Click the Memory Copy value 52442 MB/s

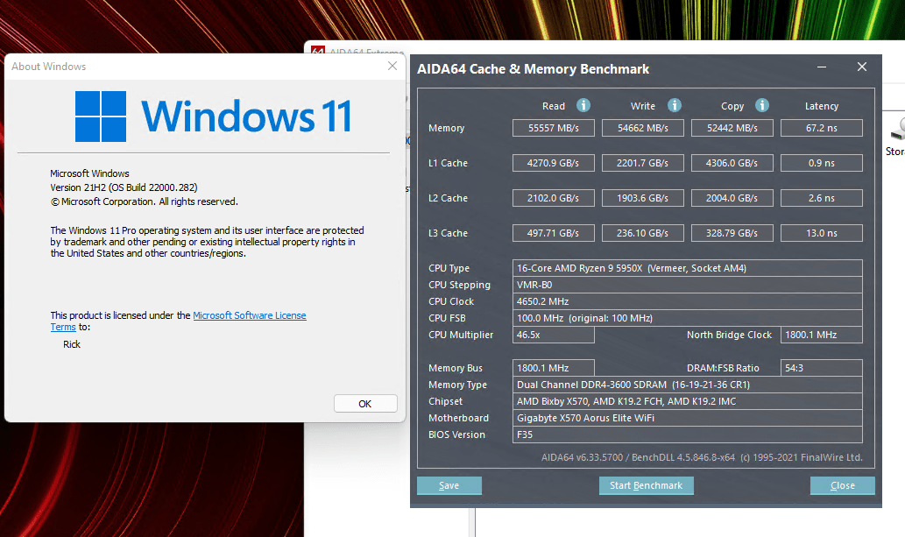[x=732, y=128]
